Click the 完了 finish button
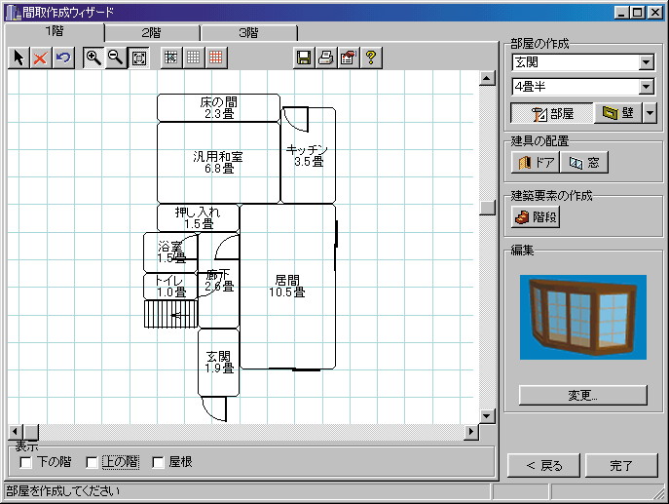 [620, 465]
